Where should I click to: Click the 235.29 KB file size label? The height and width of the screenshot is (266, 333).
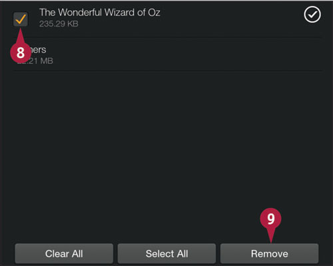[59, 24]
